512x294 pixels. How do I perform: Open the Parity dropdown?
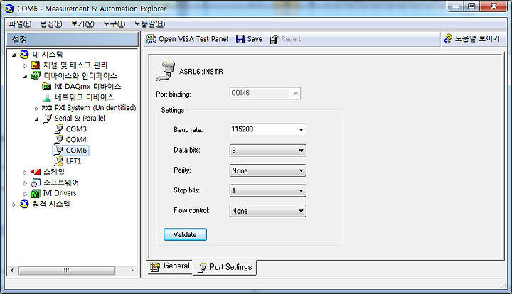tap(301, 170)
